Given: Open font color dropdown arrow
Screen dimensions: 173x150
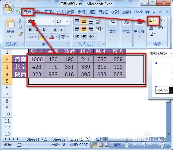Looking at the screenshot, I should [x=56, y=37].
